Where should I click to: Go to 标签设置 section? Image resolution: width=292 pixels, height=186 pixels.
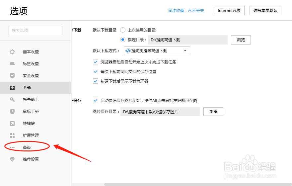click(x=31, y=63)
